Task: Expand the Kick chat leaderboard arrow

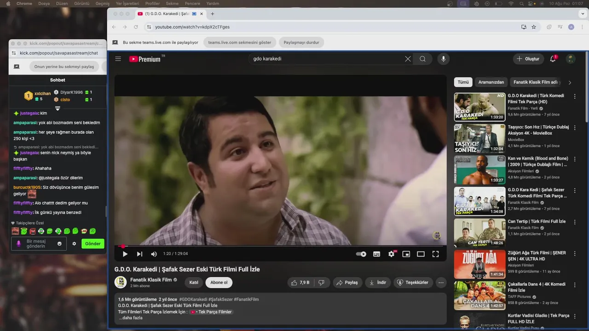Action: point(58,108)
